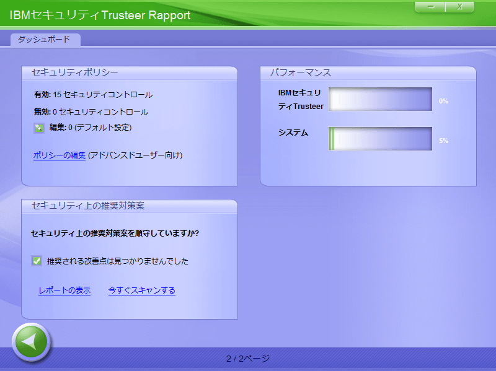Click the 編集: 0 (デフォルト設定) text
The image size is (496, 371).
click(x=91, y=128)
